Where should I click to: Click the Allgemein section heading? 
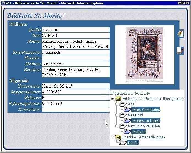pos(19,81)
